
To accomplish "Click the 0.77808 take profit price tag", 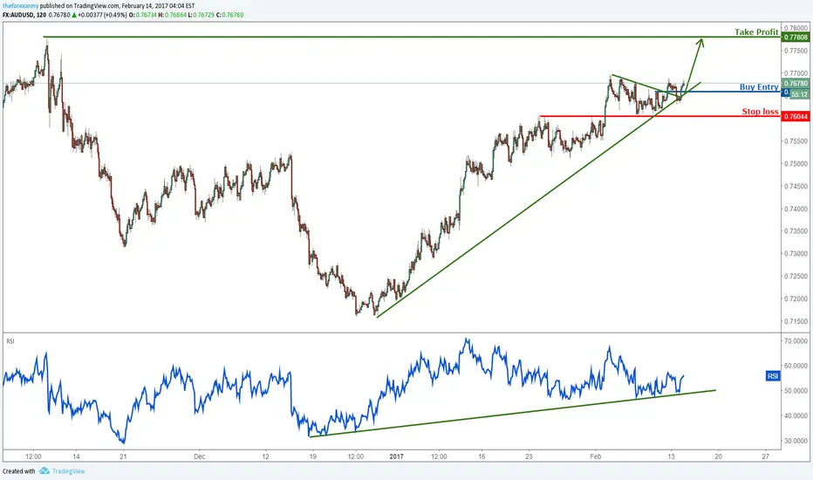I will (x=796, y=38).
